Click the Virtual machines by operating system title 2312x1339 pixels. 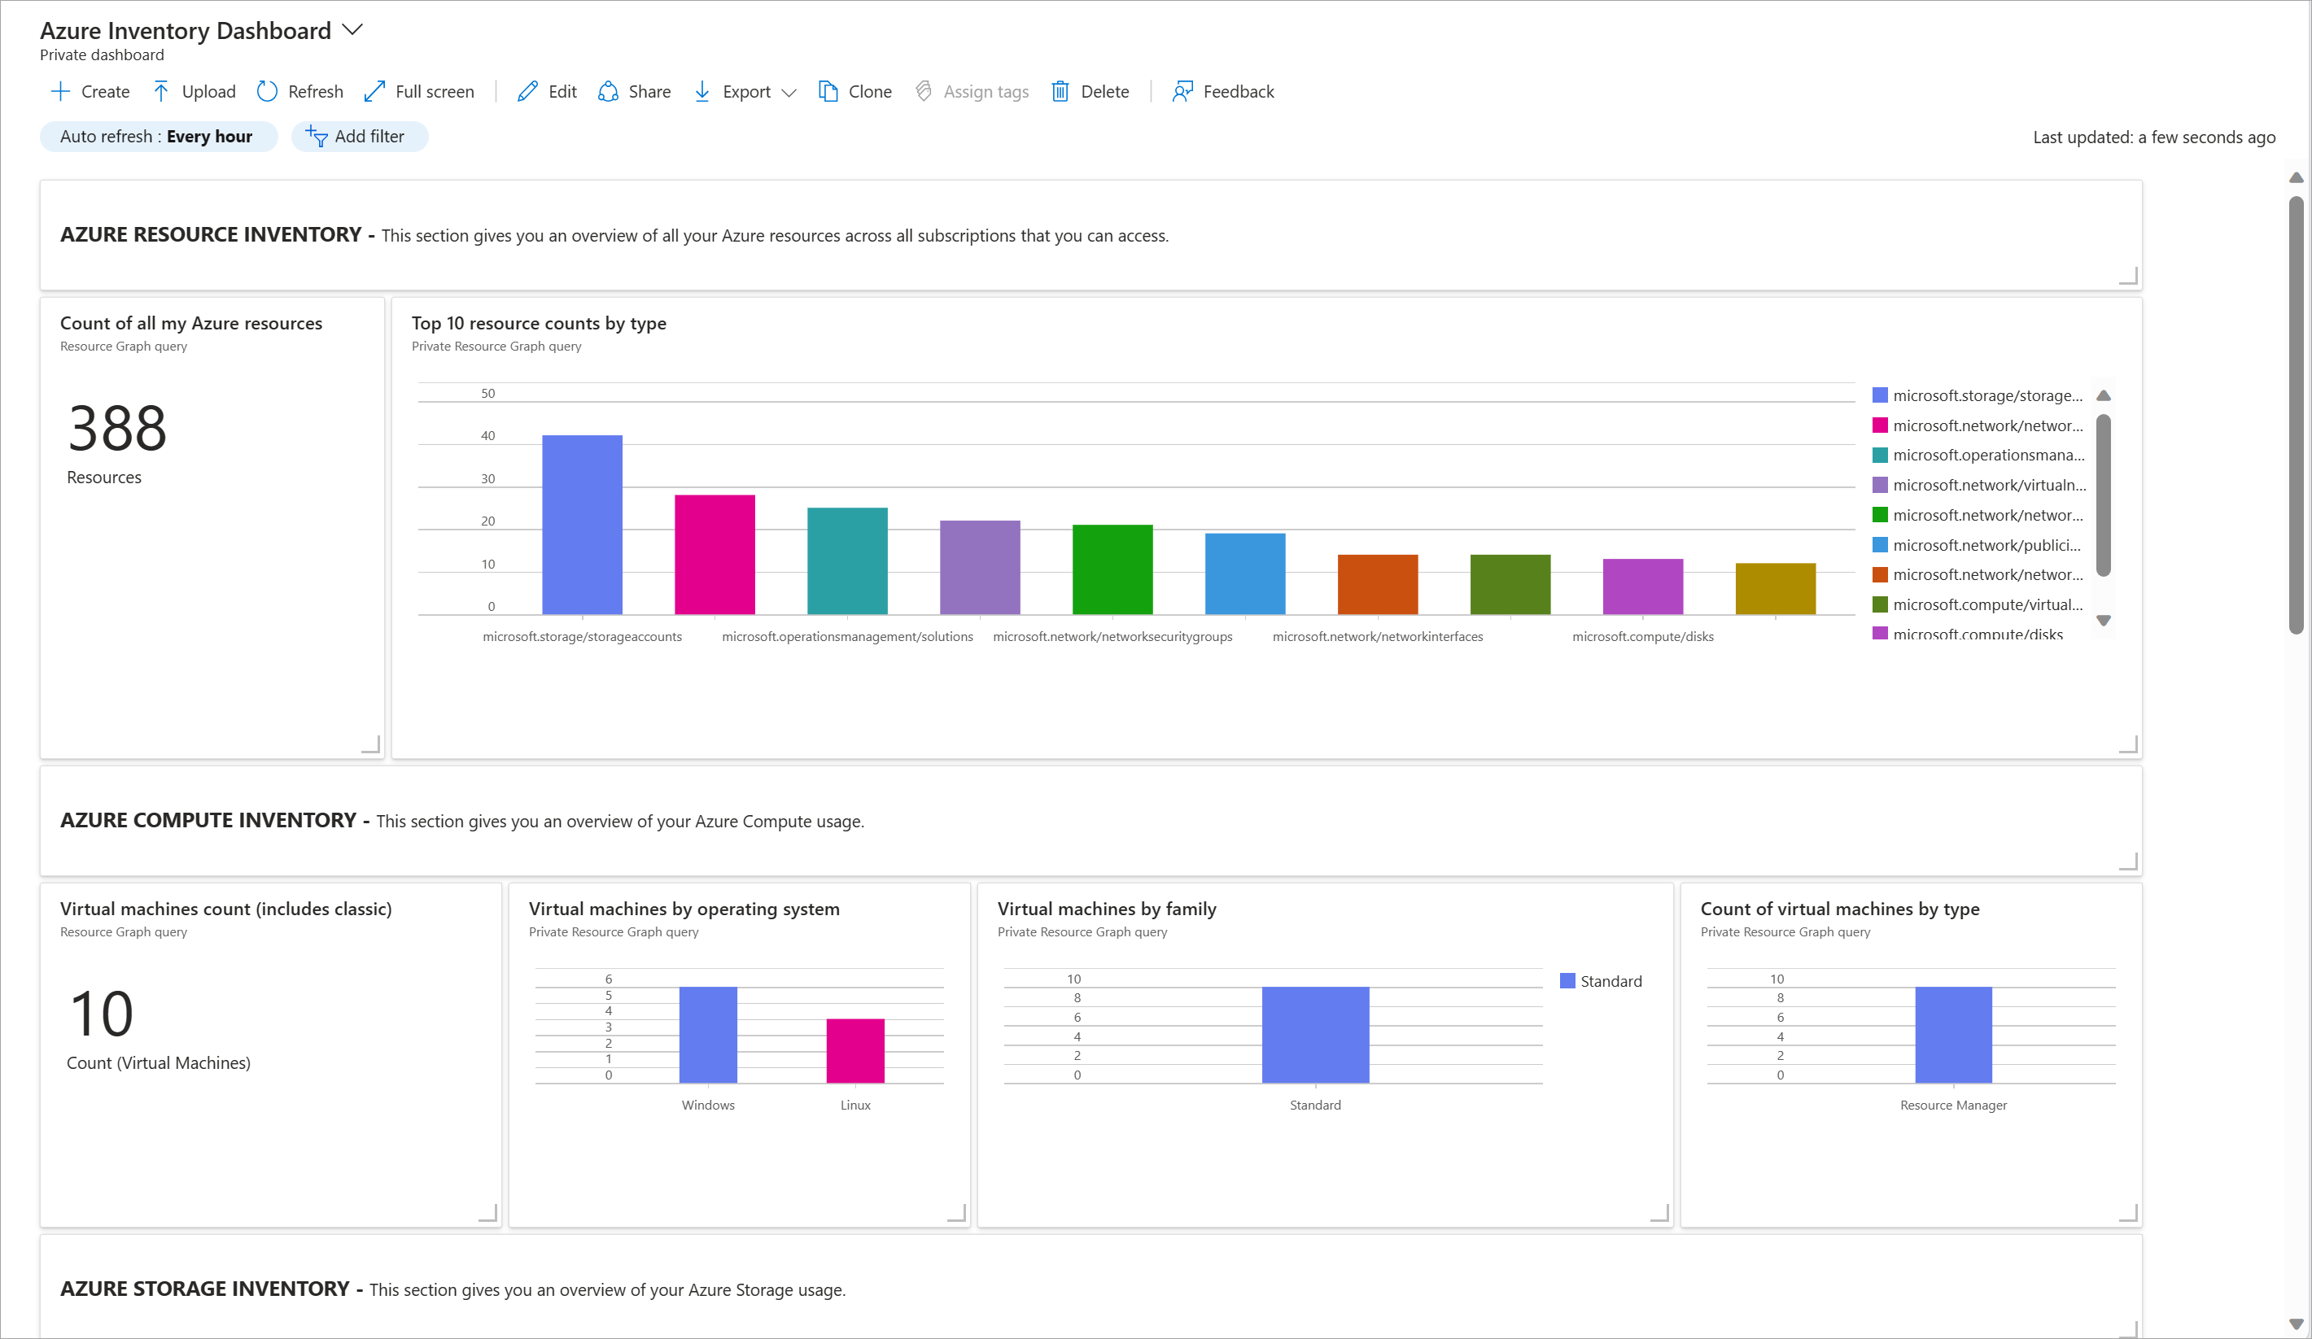pyautogui.click(x=684, y=909)
